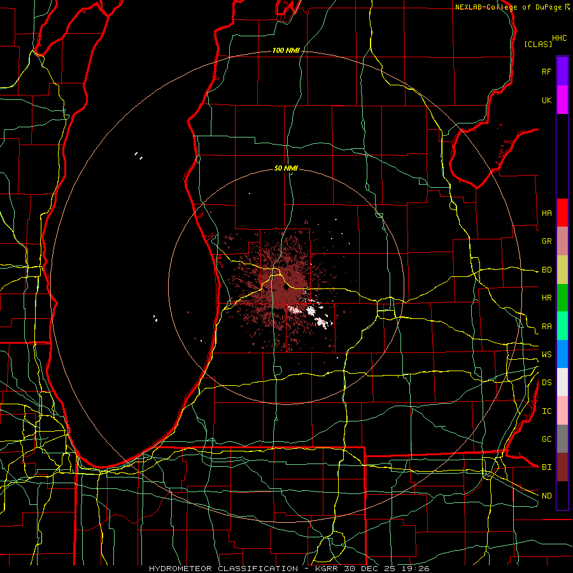Click the aqua RA legend color swatch
Viewport: 573px width, 573px height.
(562, 326)
